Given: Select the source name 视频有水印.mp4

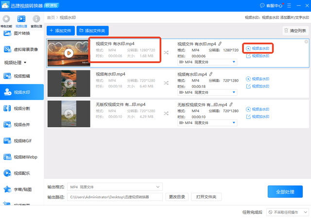Looking at the screenshot, I should (x=110, y=74).
